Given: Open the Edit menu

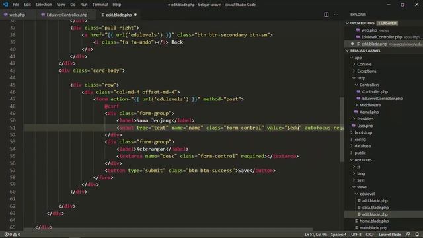Looking at the screenshot, I should pyautogui.click(x=27, y=5).
